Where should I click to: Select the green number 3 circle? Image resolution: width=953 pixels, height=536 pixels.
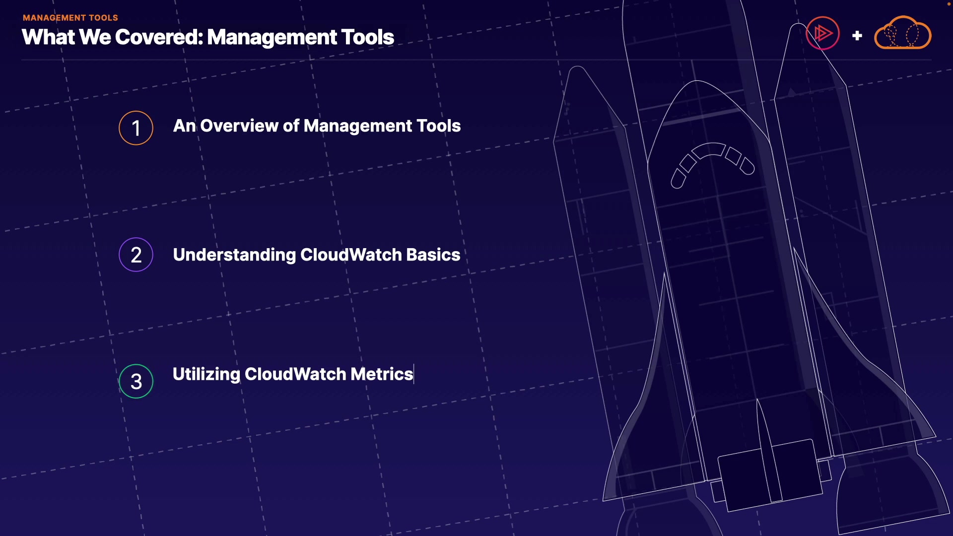[x=136, y=381]
